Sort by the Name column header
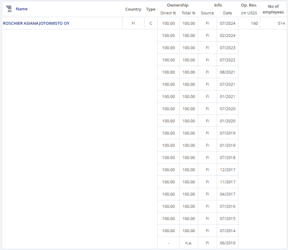The width and height of the screenshot is (288, 250). [x=22, y=9]
